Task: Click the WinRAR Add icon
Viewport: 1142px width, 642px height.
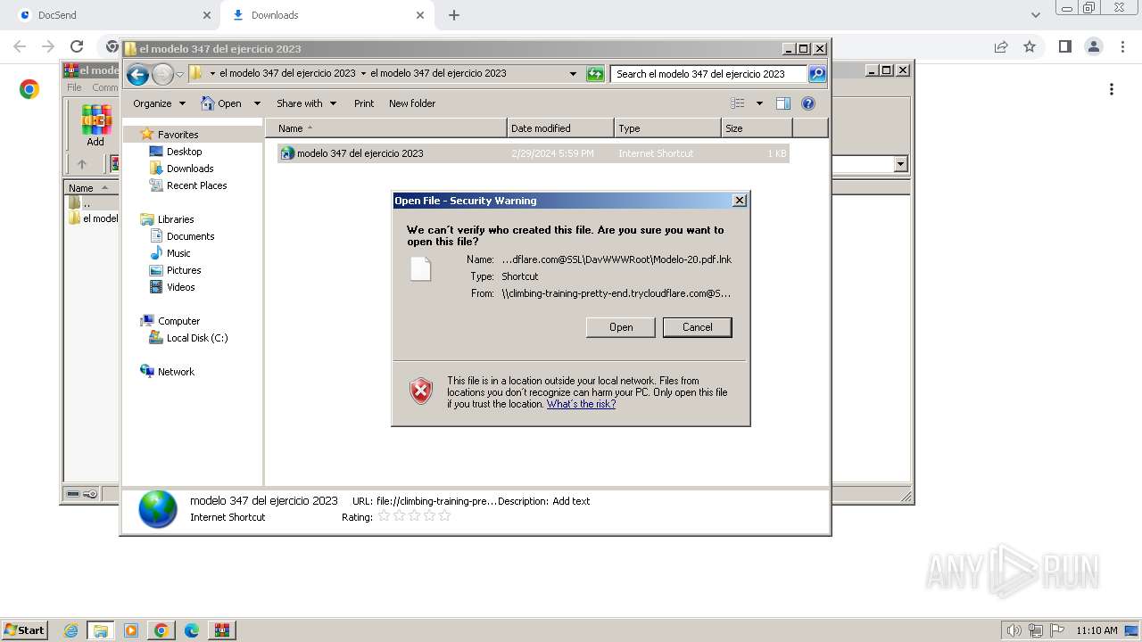Action: coord(95,126)
